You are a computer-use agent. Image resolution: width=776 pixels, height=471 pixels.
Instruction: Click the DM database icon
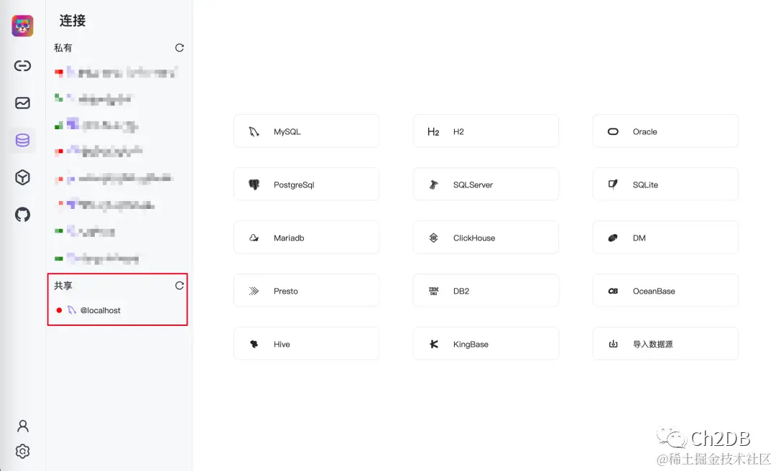pos(613,238)
